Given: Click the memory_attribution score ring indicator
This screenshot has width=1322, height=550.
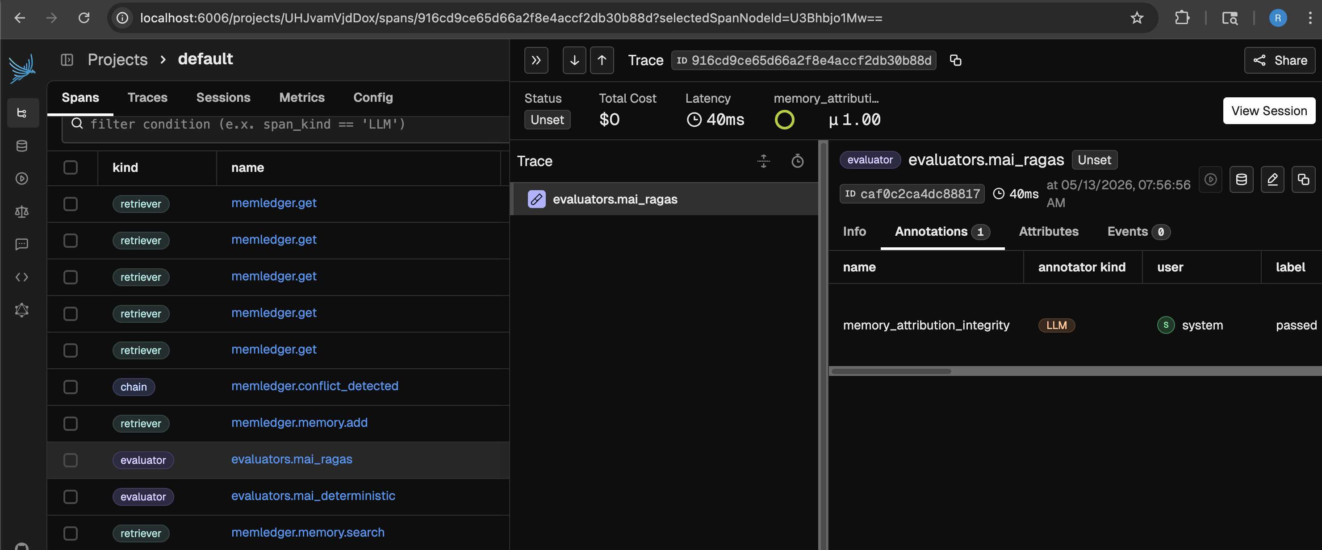Looking at the screenshot, I should click(785, 120).
